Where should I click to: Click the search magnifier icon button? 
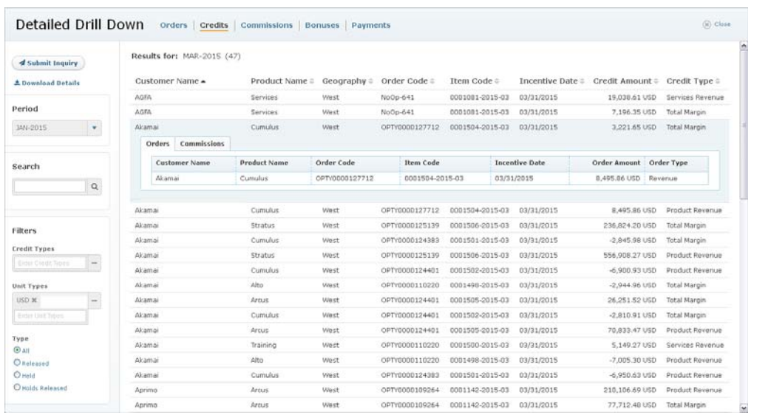[94, 187]
